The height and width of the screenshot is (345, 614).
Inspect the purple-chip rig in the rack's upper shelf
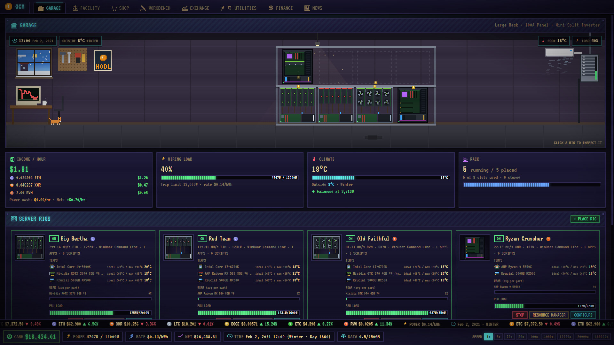298,66
